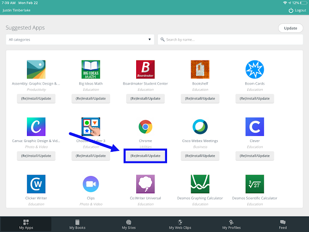Click (Re)Install/Update under Clever
309x232 pixels.
click(x=254, y=156)
